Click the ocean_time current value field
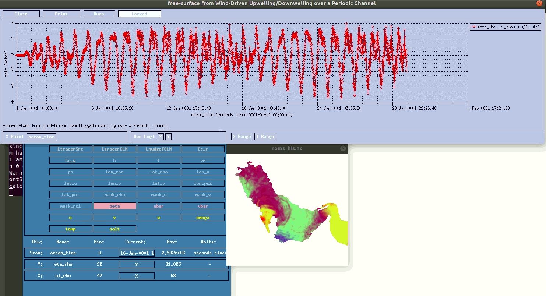The height and width of the screenshot is (296, 546). (x=137, y=253)
